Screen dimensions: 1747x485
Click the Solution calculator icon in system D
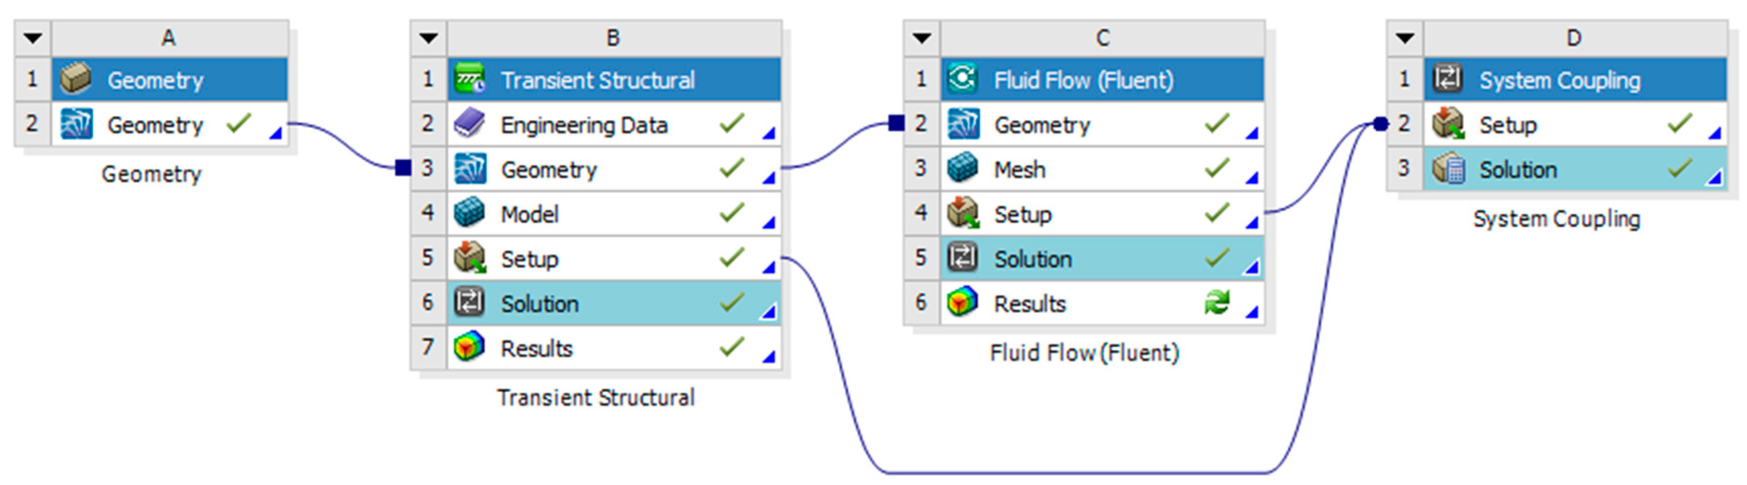click(x=1447, y=169)
